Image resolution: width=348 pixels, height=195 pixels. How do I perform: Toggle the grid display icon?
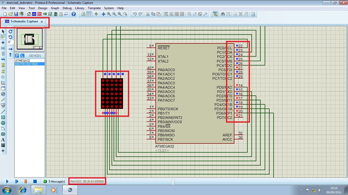89,14
